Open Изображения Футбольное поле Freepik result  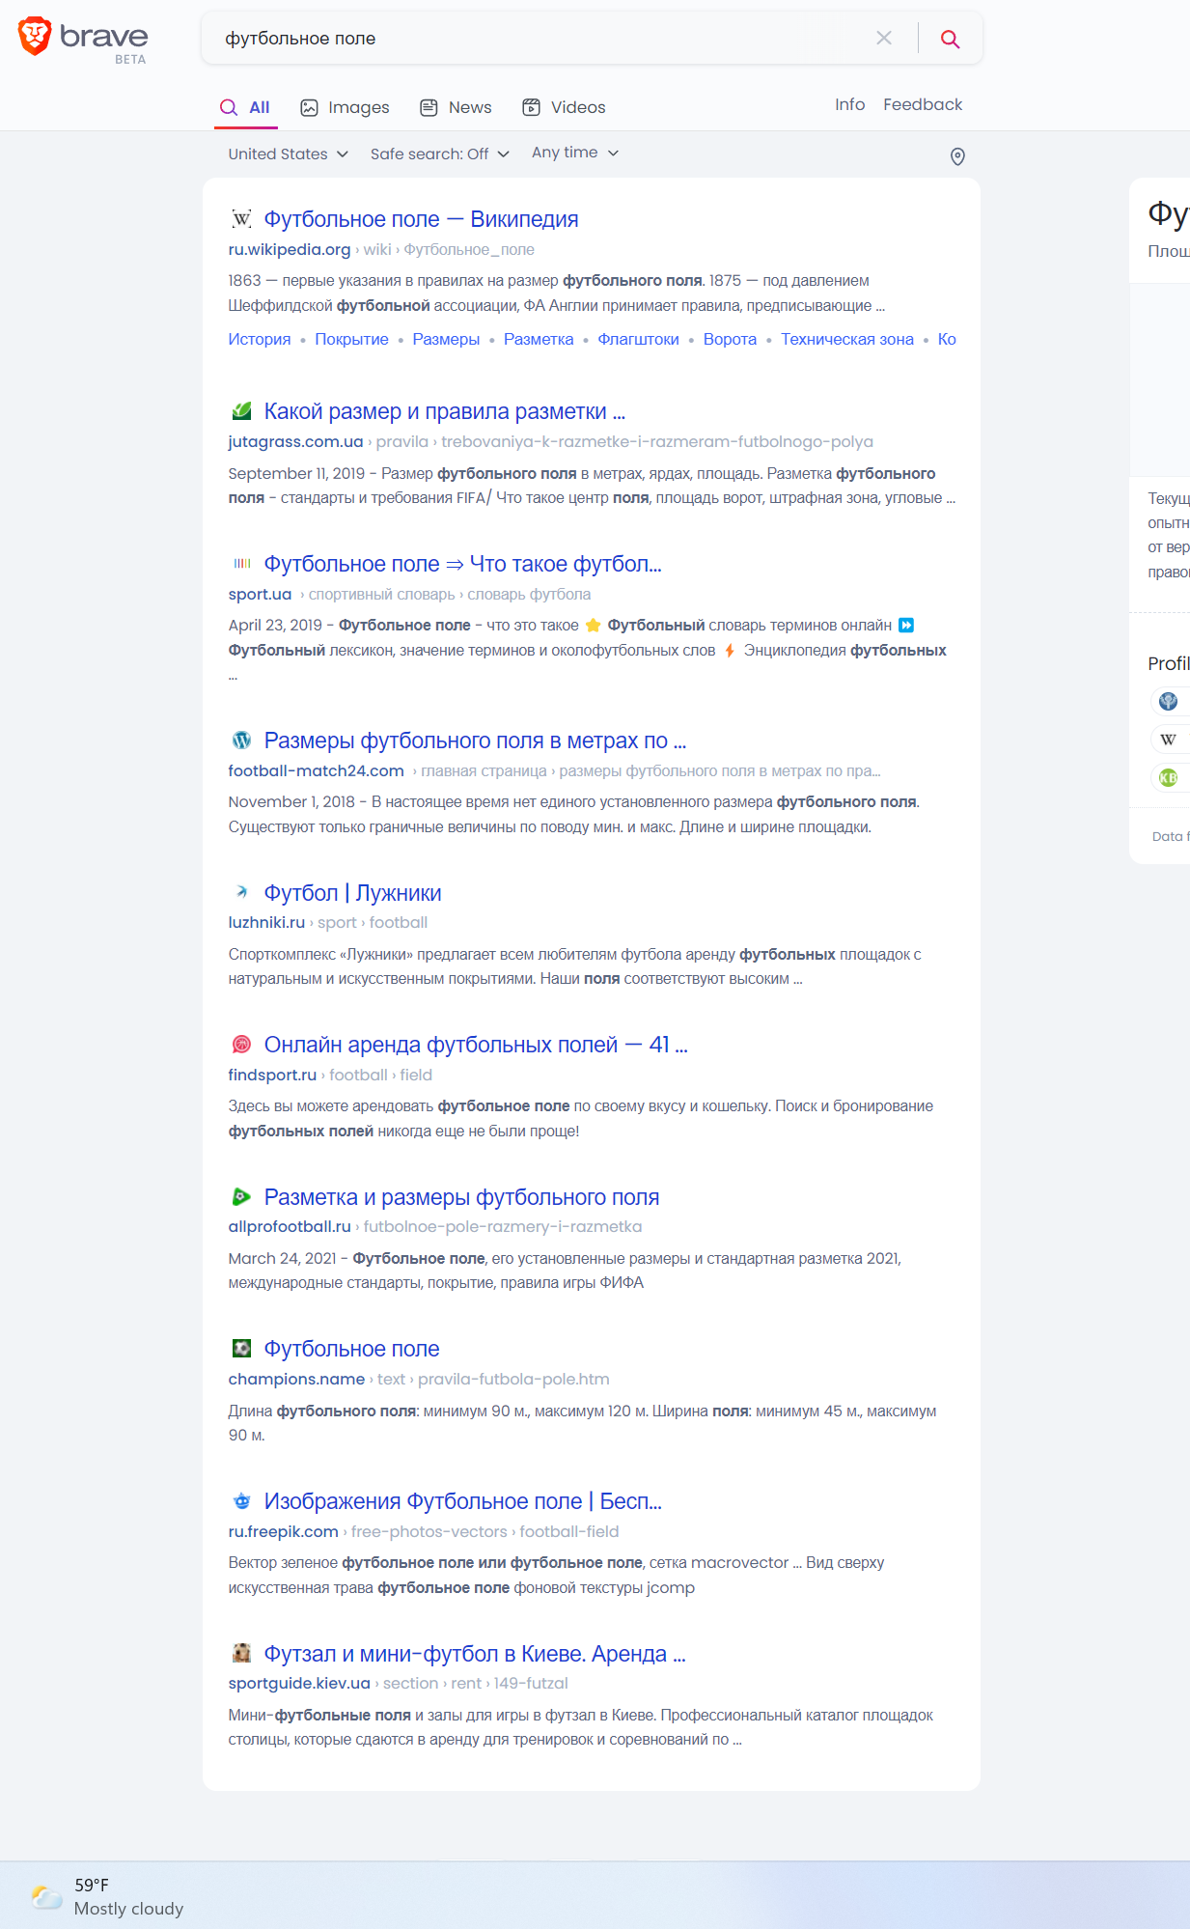[463, 1501]
